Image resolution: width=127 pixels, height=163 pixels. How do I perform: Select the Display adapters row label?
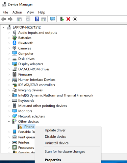[31, 64]
